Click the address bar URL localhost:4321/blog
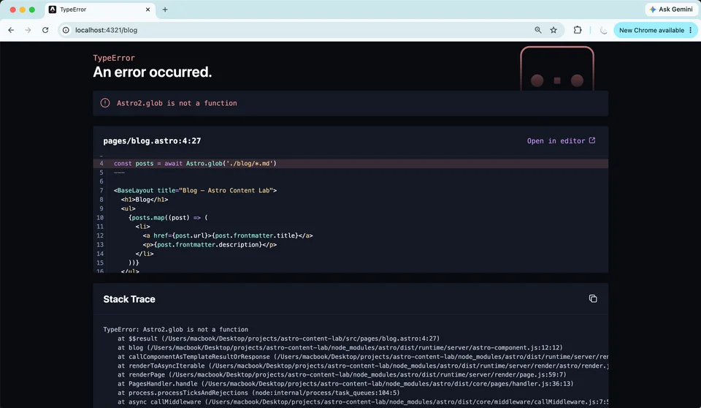Screen dimensions: 701x408 107,30
